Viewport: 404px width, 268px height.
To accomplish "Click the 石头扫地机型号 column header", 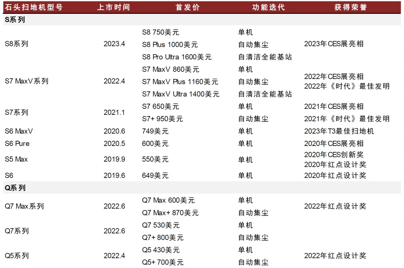I will [x=34, y=7].
